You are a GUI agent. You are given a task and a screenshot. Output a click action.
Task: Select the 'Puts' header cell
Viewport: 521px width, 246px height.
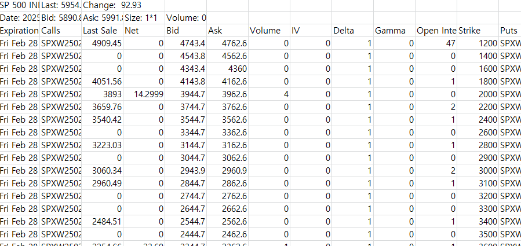coord(510,31)
